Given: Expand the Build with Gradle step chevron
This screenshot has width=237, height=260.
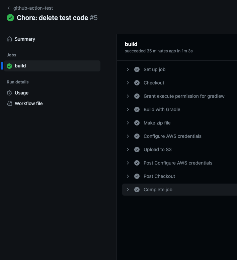Looking at the screenshot, I should (x=128, y=109).
